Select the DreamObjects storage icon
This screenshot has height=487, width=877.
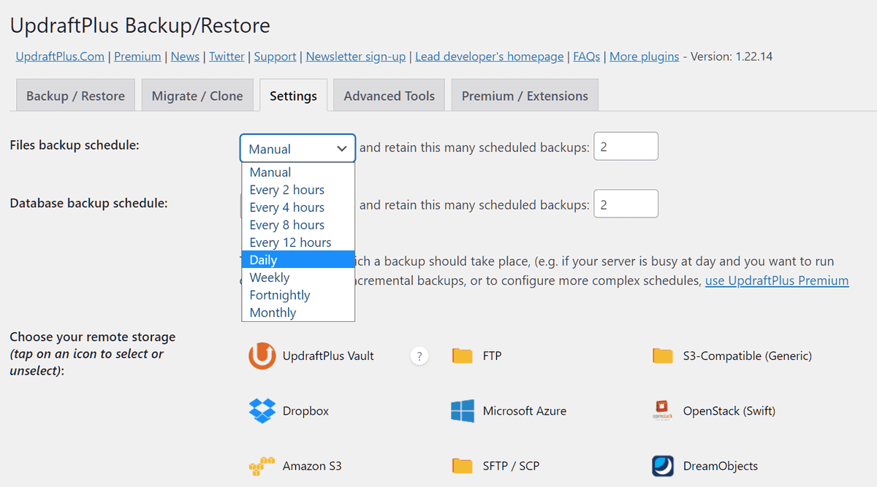(662, 466)
